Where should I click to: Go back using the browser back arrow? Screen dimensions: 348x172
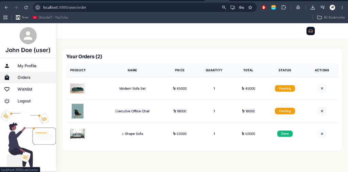6,7
